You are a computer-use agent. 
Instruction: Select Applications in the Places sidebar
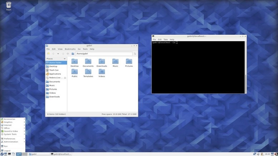pyautogui.click(x=56, y=74)
